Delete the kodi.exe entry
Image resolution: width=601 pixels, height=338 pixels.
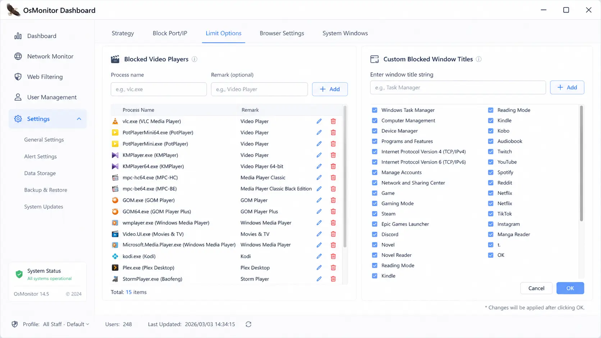(333, 256)
